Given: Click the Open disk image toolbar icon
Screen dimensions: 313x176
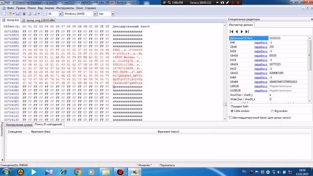Looking at the screenshot, I should click(x=35, y=14).
